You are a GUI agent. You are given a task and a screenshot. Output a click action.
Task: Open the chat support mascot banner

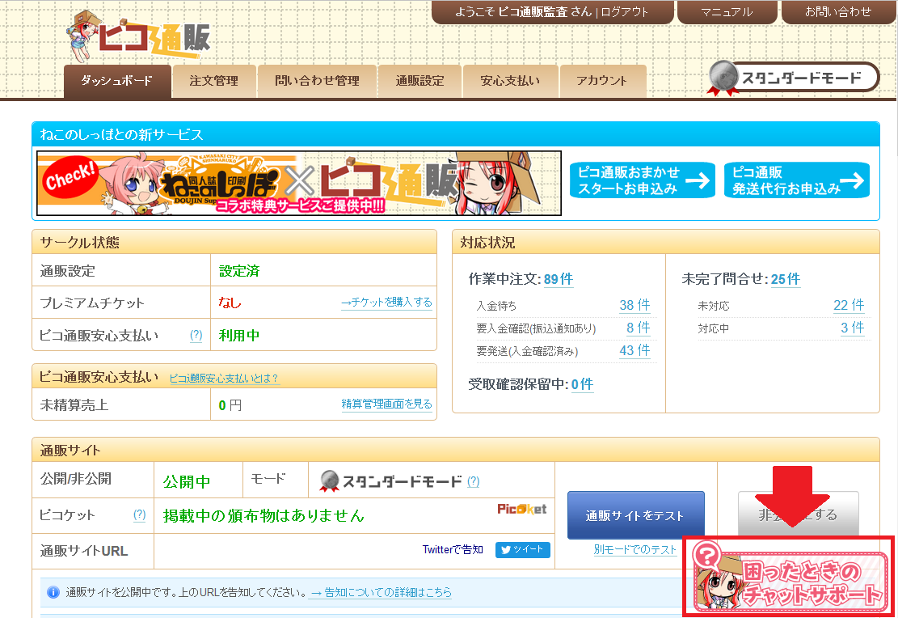(789, 575)
